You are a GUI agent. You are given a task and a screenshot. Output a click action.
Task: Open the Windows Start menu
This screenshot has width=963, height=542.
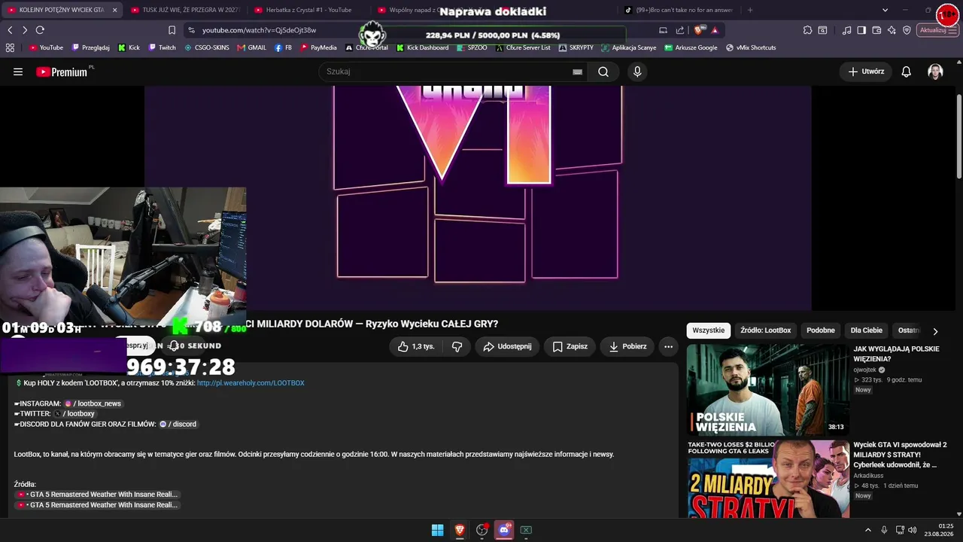tap(437, 530)
